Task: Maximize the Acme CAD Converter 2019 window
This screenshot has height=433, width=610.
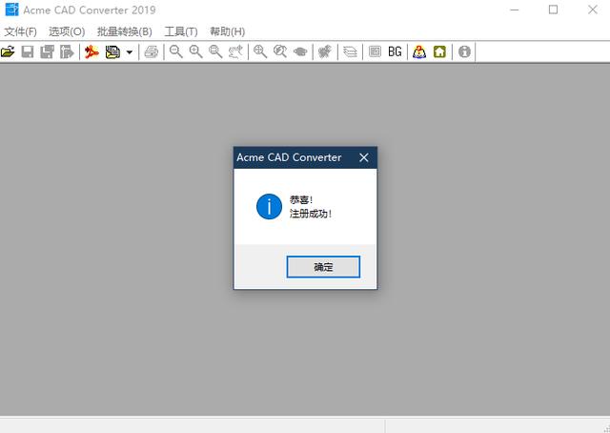Action: coord(553,10)
